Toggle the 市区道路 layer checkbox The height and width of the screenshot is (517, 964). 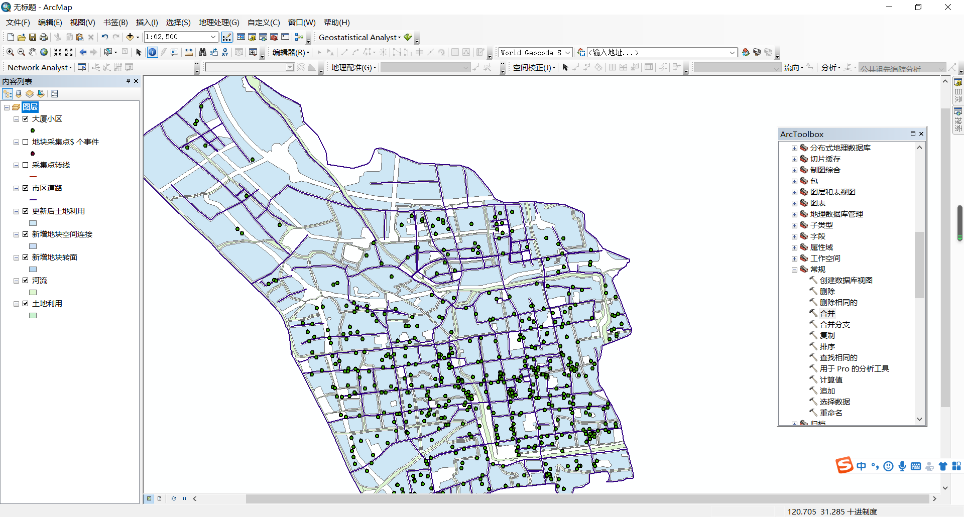(25, 188)
